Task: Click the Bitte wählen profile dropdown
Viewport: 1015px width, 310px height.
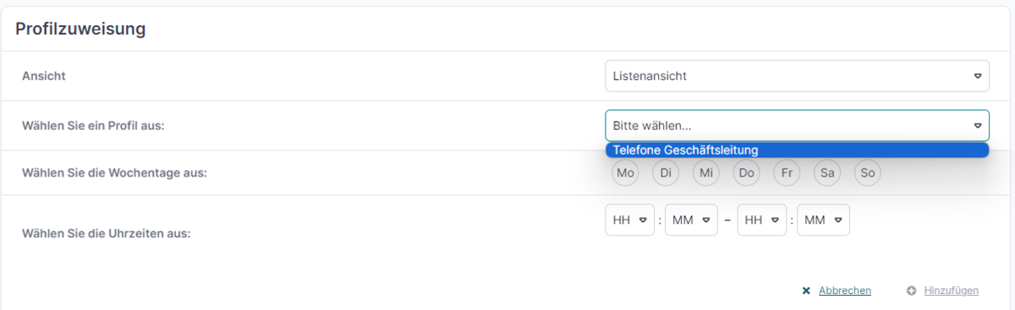Action: pos(797,126)
